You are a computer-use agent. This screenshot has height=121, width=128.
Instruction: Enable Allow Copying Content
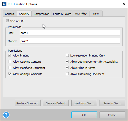point(10,61)
